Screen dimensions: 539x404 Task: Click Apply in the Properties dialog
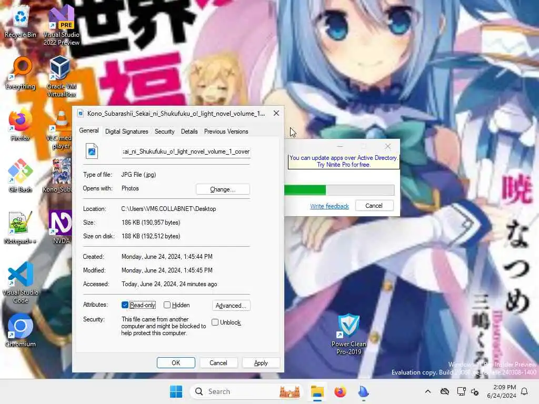[x=261, y=363]
